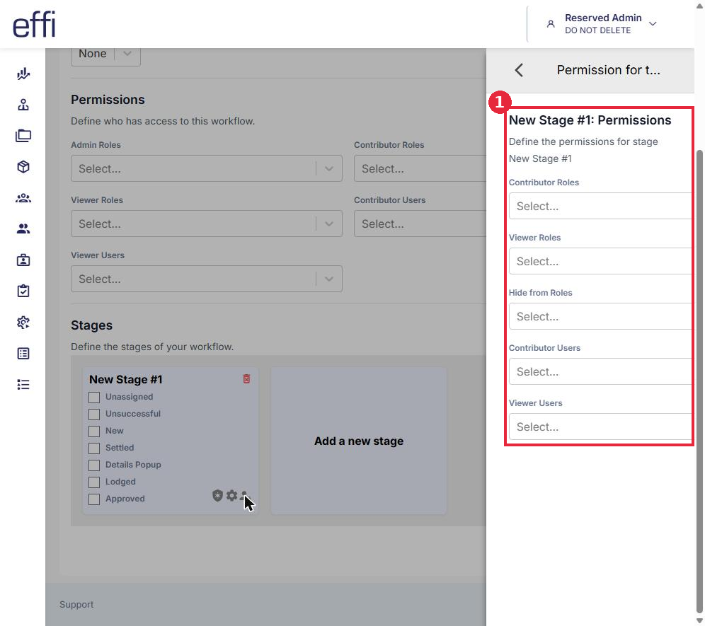The width and height of the screenshot is (705, 626).
Task: Click the back arrow in Permission panel
Action: [x=520, y=70]
